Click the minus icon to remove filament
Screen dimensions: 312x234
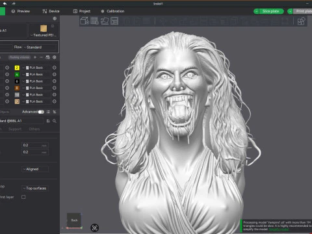(x=41, y=57)
